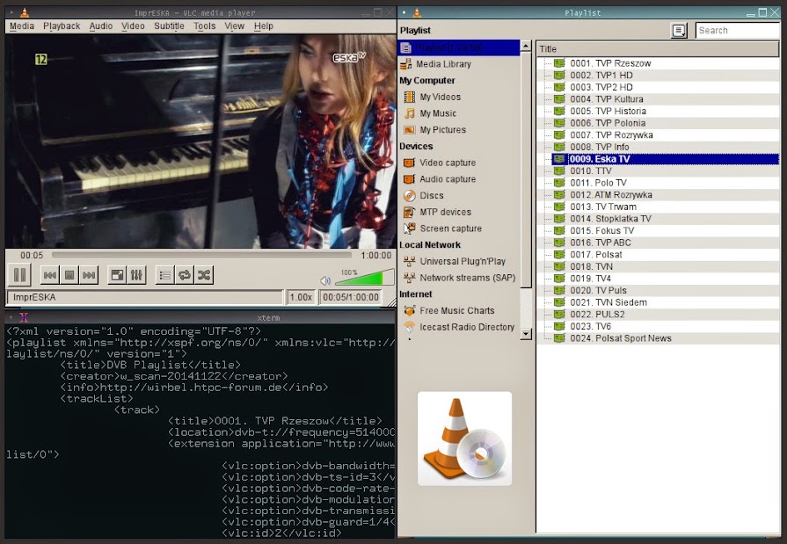Select 0017. Polsat channel
The width and height of the screenshot is (787, 544).
[x=658, y=255]
